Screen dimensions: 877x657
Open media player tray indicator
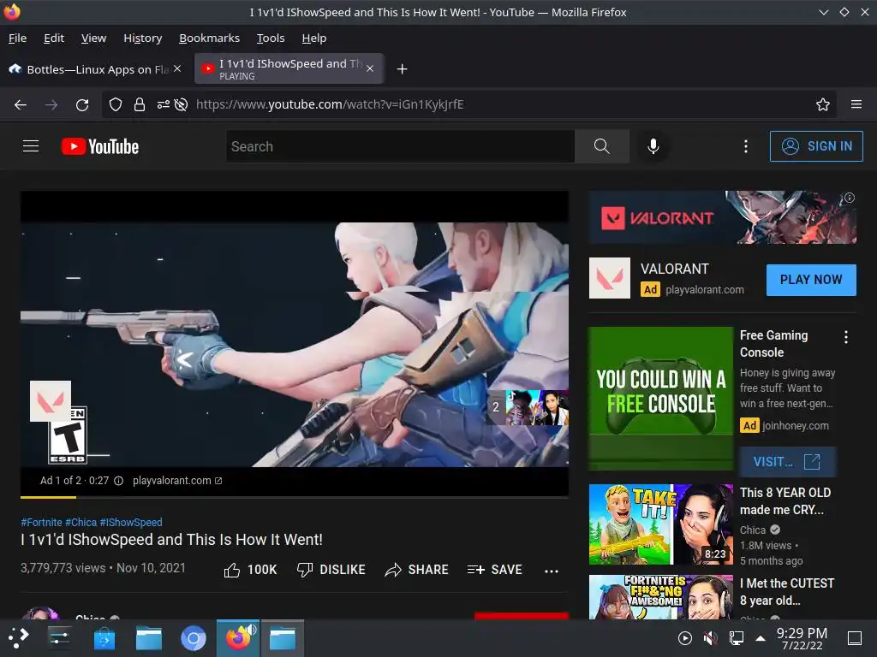684,638
